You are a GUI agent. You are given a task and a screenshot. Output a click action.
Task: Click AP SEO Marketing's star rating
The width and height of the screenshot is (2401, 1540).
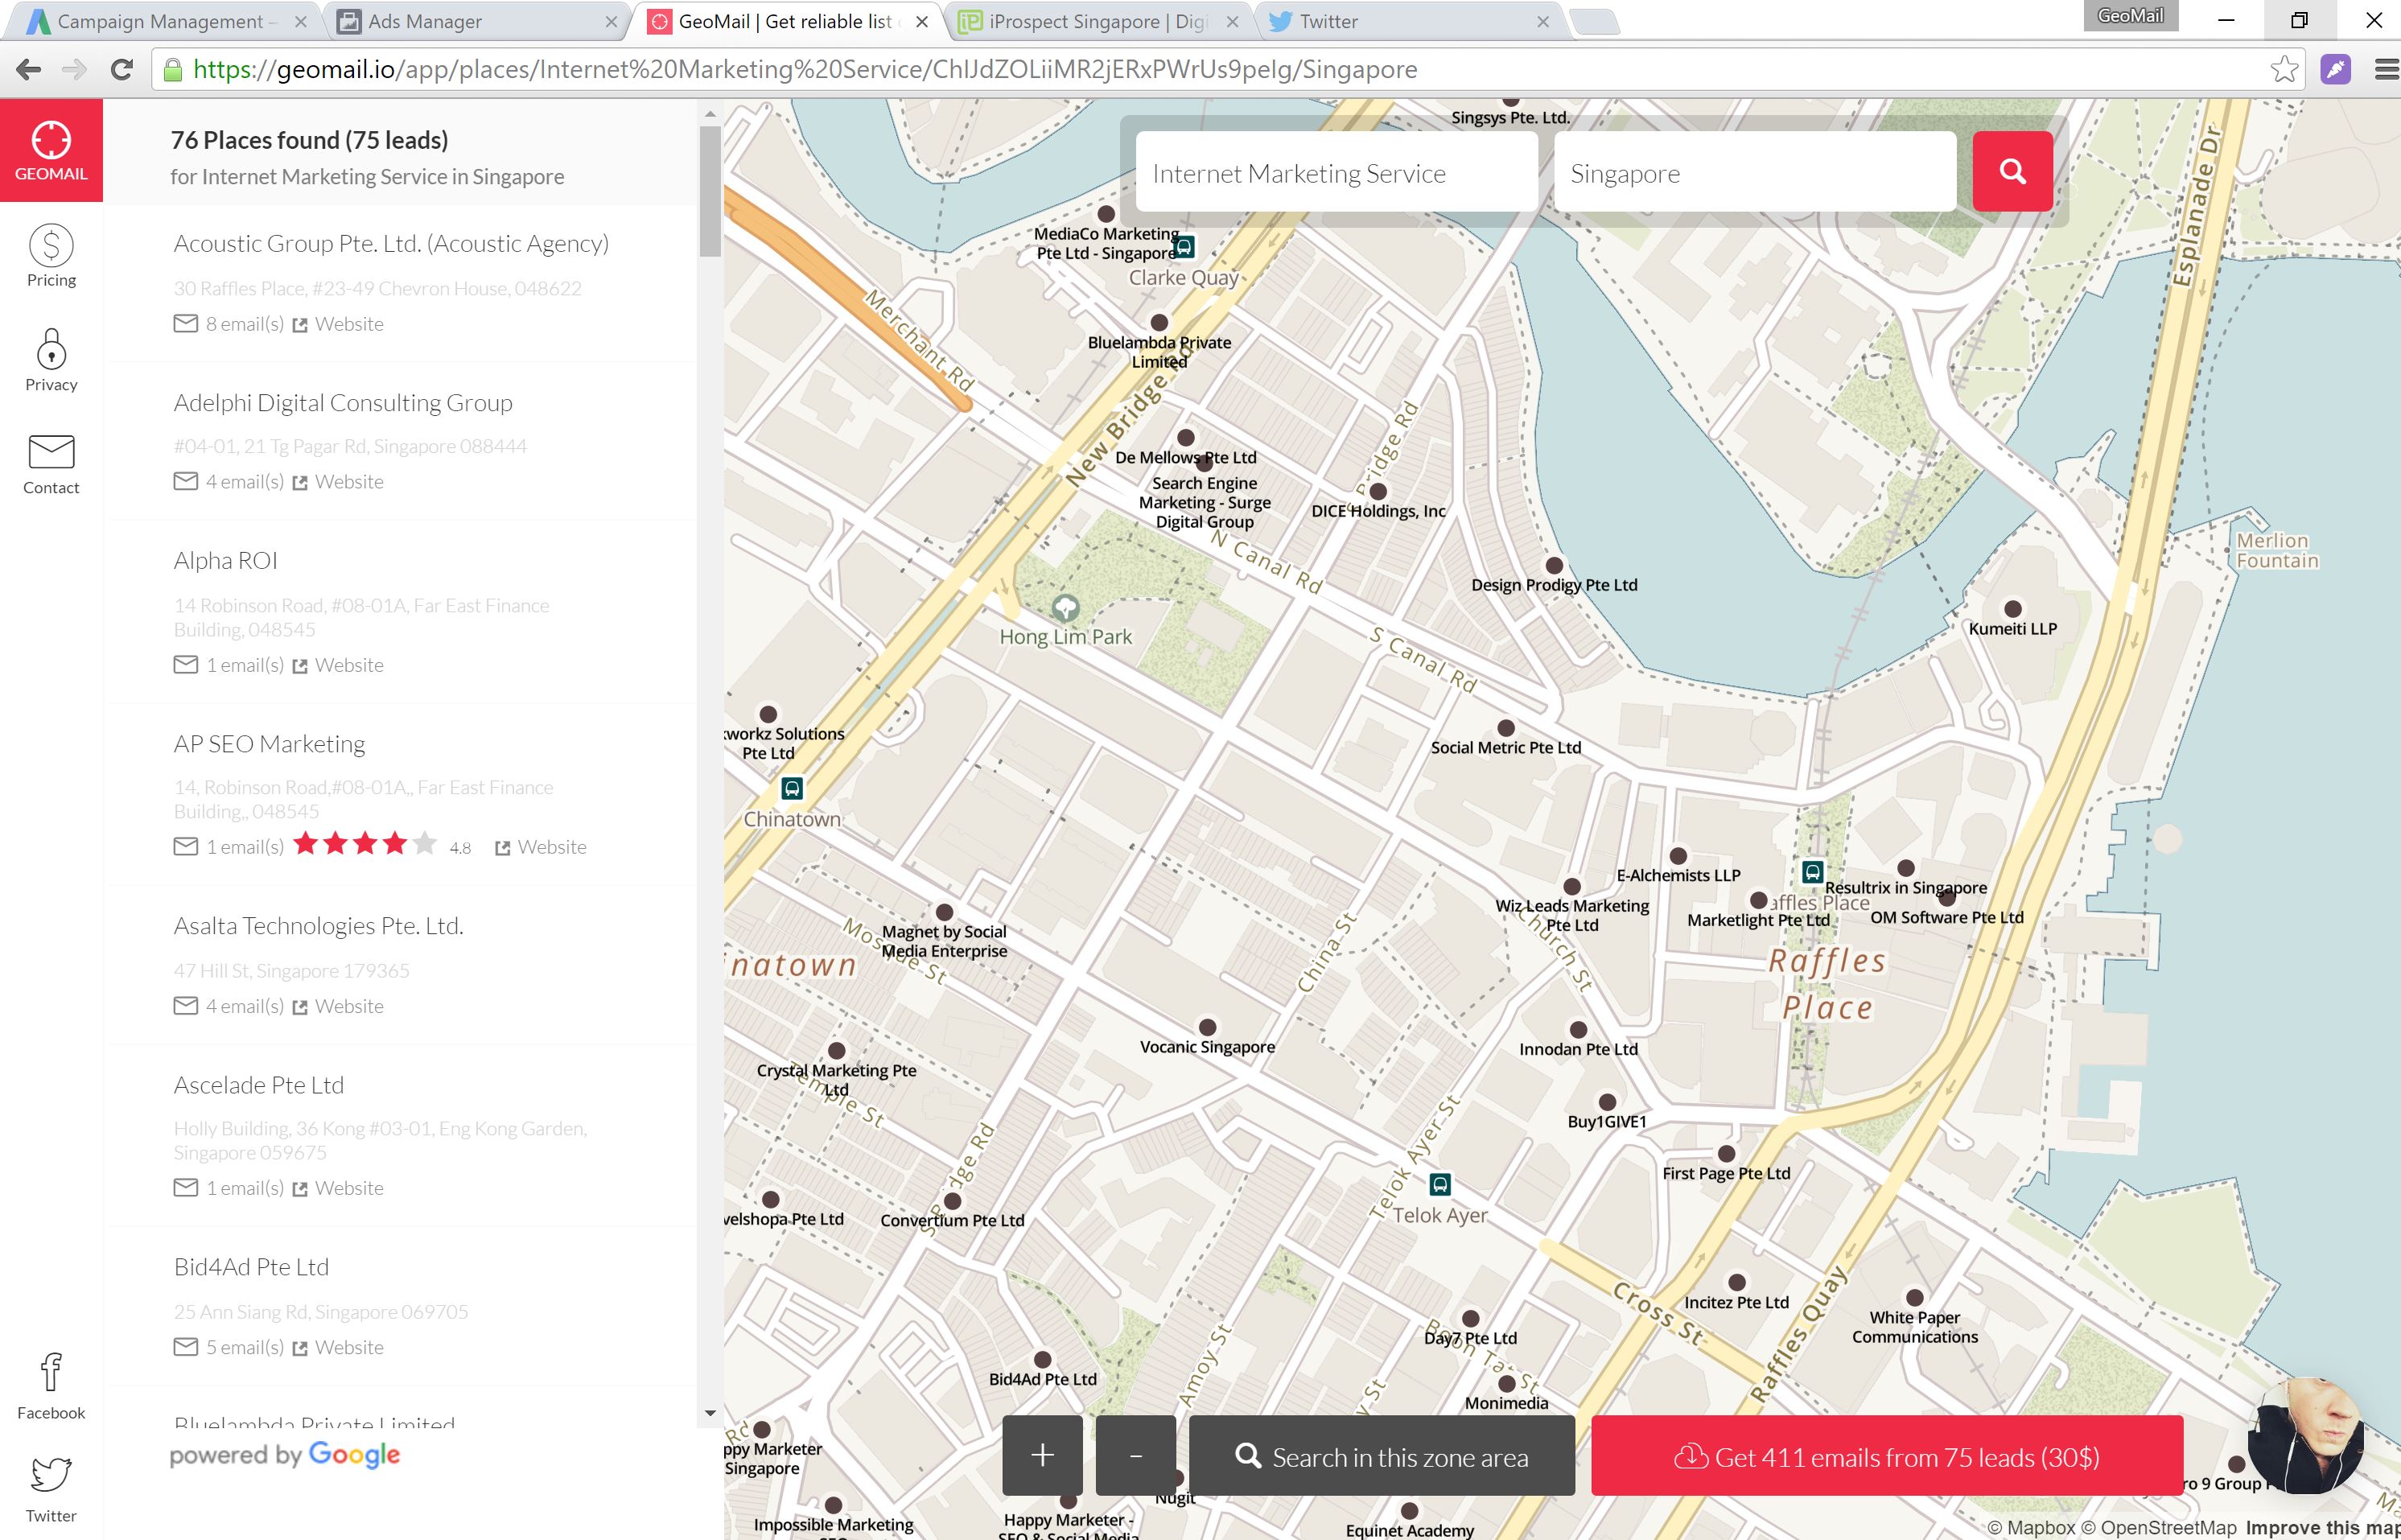click(365, 844)
